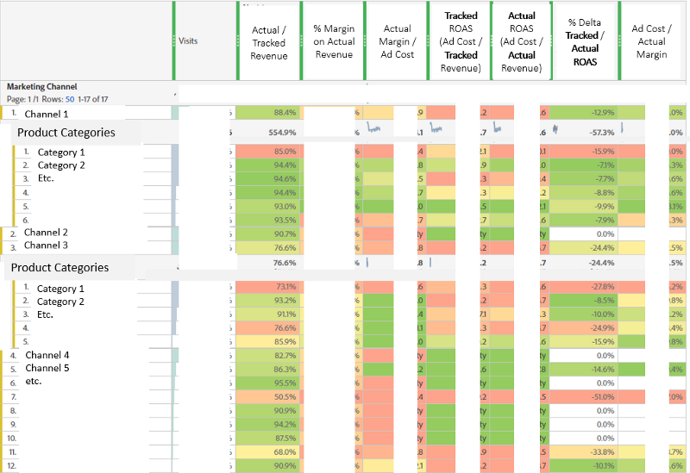
Task: Click the 88.4% cell for Channel 1
Action: coord(267,113)
